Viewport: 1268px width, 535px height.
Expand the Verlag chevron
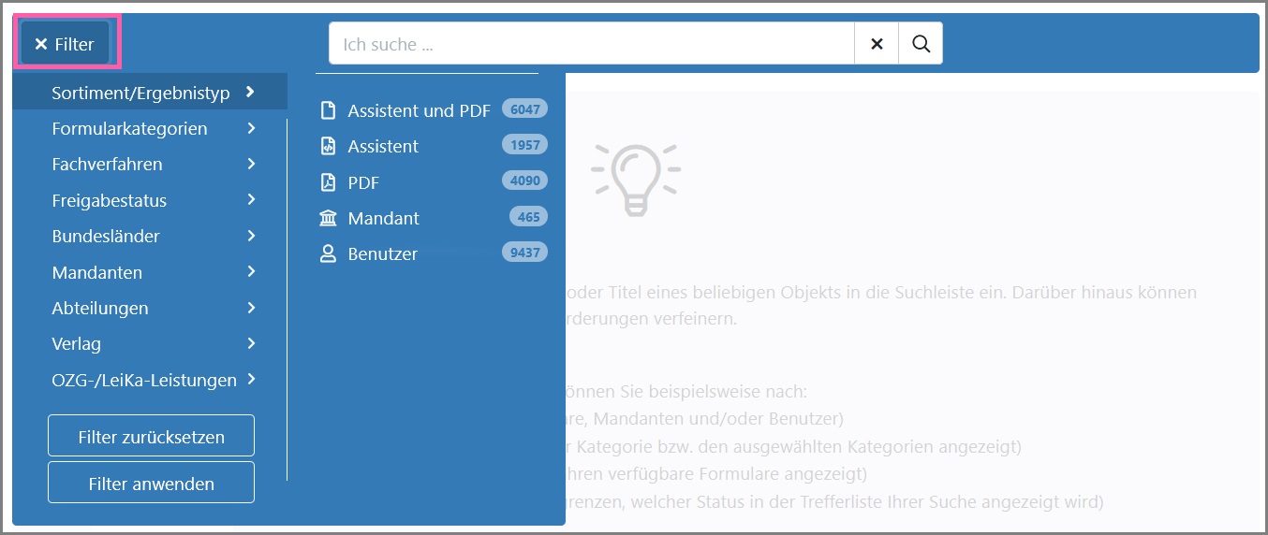tap(251, 343)
